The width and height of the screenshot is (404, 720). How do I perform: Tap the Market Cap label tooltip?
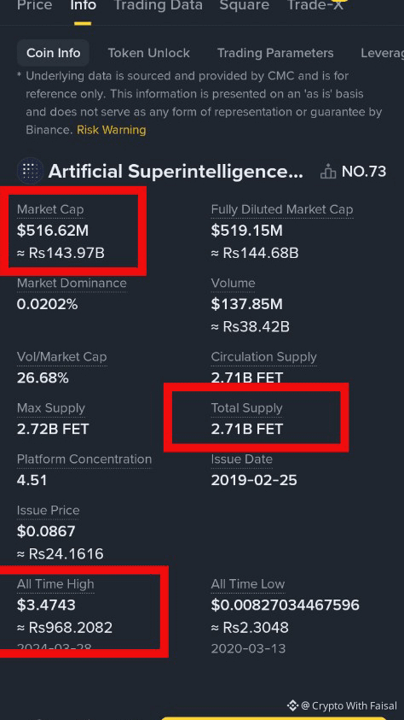tap(50, 209)
